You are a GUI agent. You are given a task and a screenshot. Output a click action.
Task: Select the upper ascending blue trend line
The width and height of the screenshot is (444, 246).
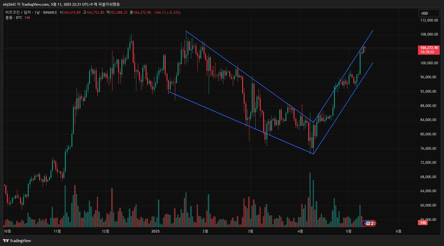(343, 76)
